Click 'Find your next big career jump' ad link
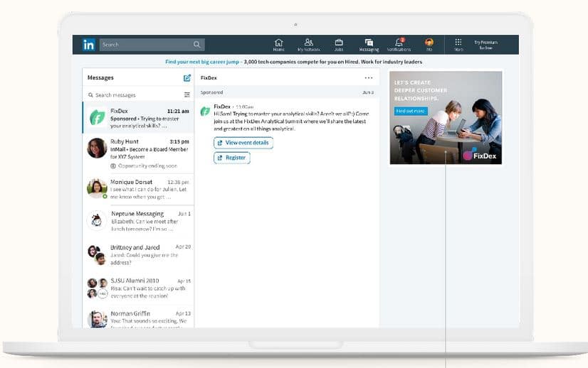This screenshot has width=588, height=368. click(x=202, y=62)
